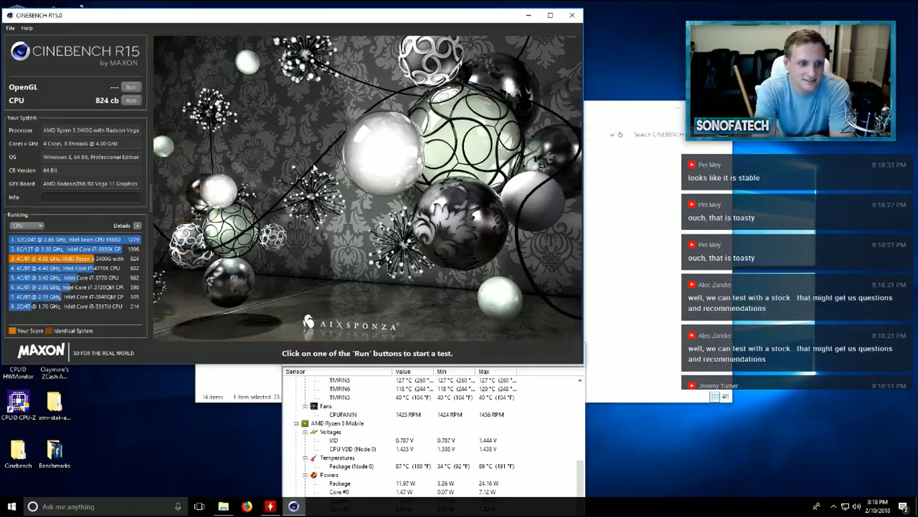Click the Powers flame icon in HWMonitor
The width and height of the screenshot is (918, 517).
click(x=314, y=475)
